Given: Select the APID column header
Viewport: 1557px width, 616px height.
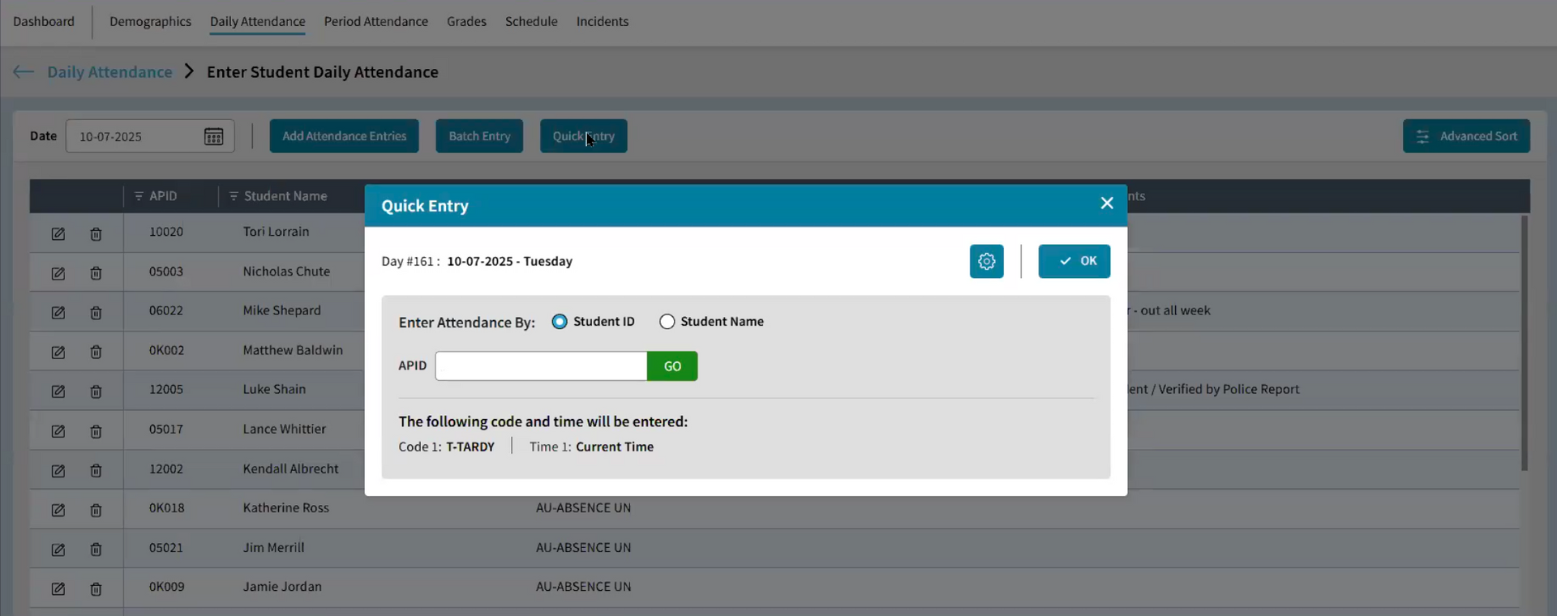Looking at the screenshot, I should (x=163, y=196).
